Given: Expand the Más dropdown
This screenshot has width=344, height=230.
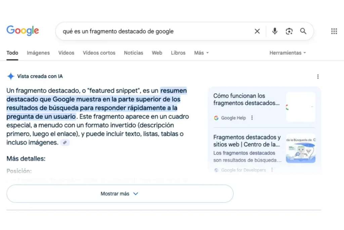Looking at the screenshot, I should (202, 53).
